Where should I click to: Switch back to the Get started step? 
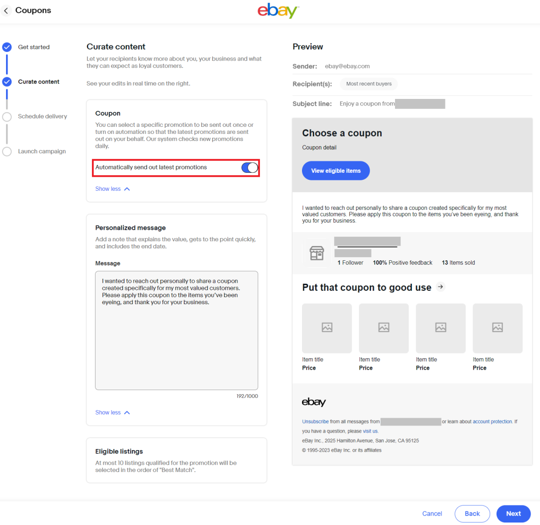[x=33, y=46]
